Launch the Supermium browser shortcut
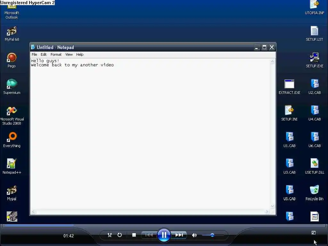 (x=12, y=86)
